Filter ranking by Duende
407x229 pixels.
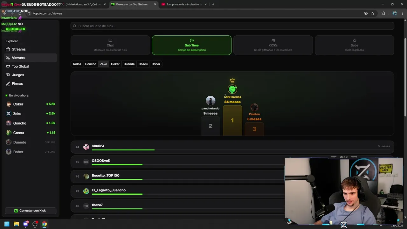pyautogui.click(x=129, y=64)
